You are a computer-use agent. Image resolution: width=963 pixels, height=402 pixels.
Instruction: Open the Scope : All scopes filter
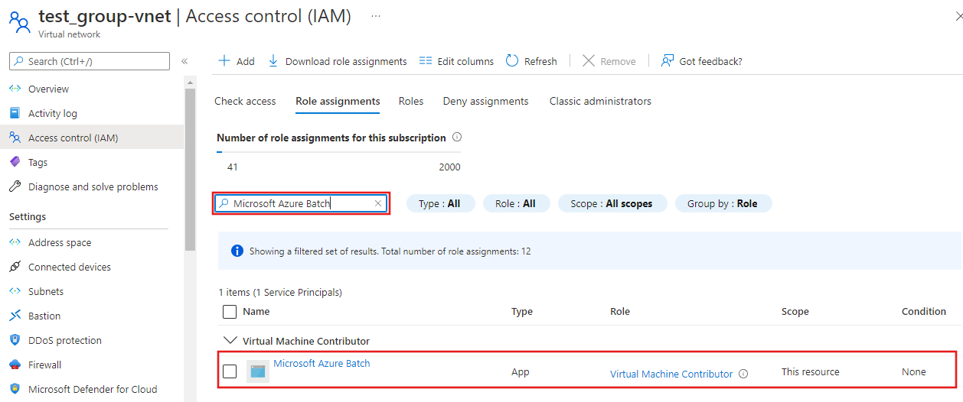click(612, 203)
